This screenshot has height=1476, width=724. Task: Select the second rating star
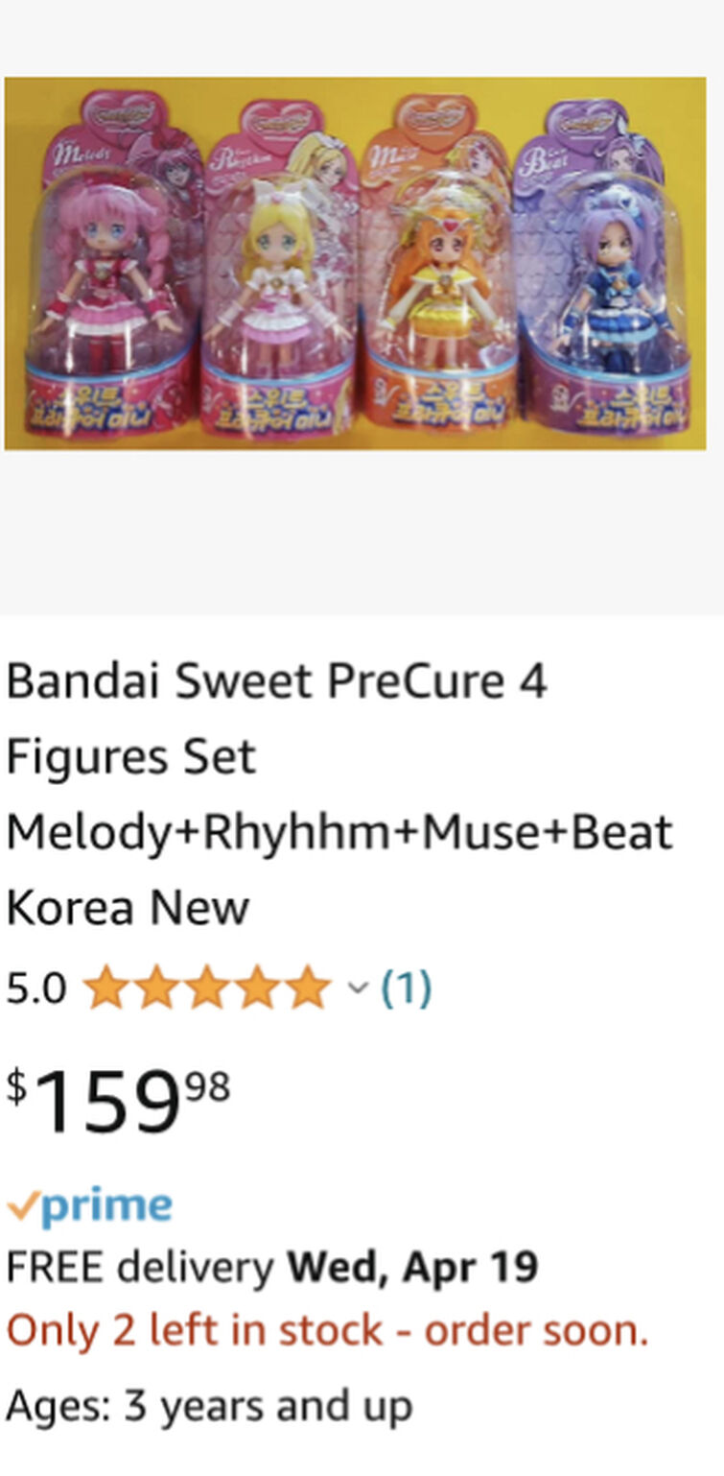point(156,984)
